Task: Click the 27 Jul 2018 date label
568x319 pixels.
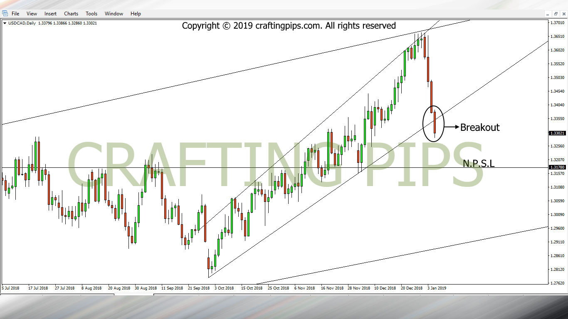Action: 64,288
